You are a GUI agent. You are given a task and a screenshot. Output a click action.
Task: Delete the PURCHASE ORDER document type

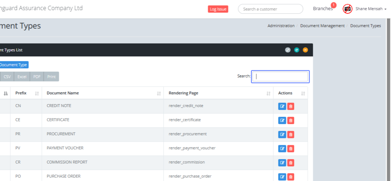[291, 176]
